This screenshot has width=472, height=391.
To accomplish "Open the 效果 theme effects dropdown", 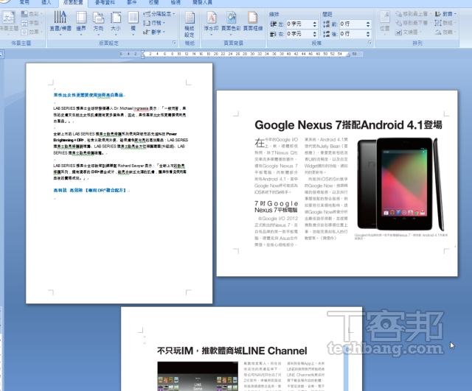I will click(32, 32).
